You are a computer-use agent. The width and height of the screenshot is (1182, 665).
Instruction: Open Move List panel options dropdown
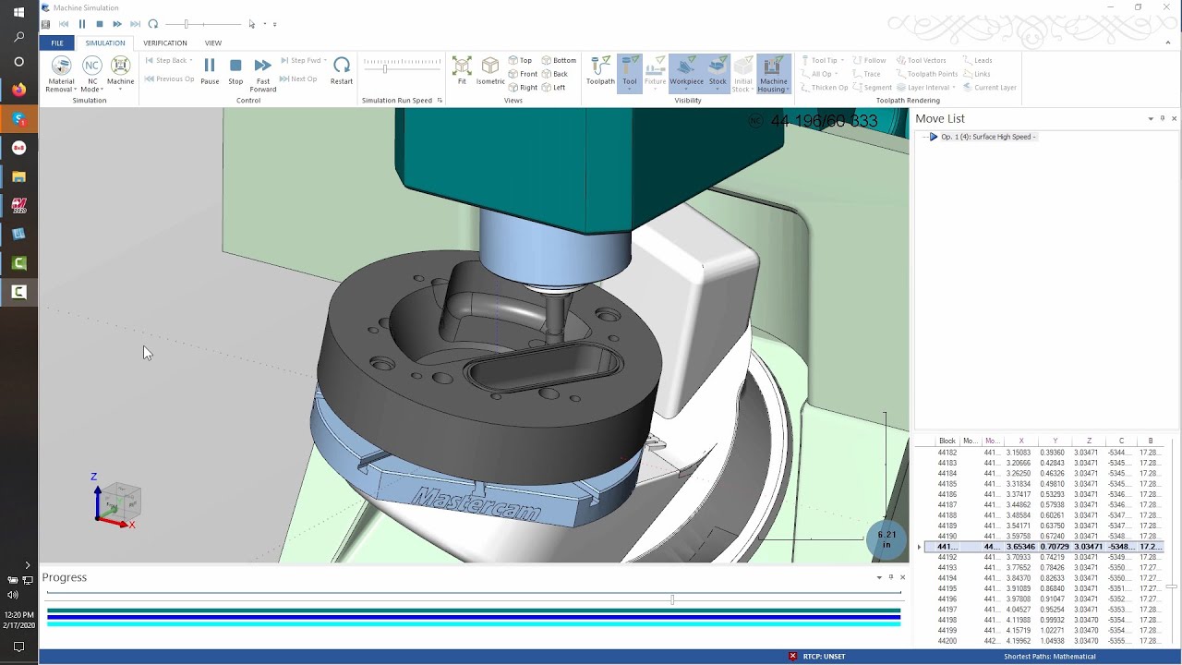[1151, 118]
